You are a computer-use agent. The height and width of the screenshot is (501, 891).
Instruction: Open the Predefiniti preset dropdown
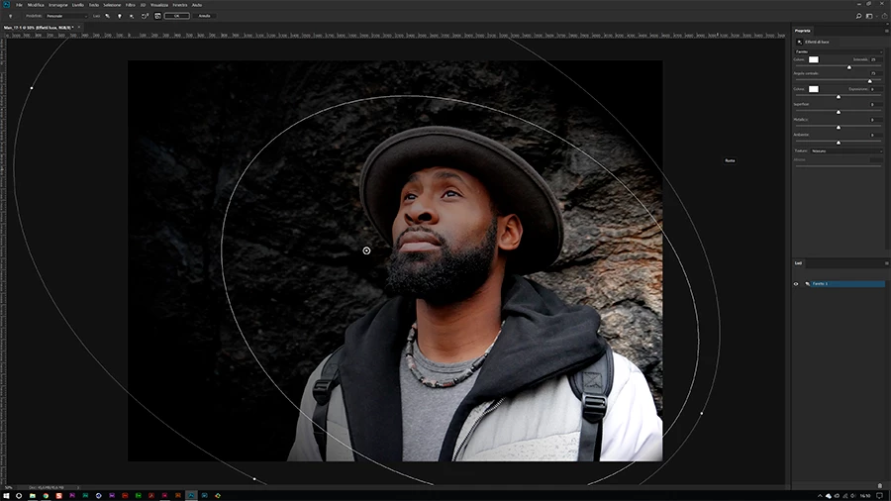click(x=66, y=16)
